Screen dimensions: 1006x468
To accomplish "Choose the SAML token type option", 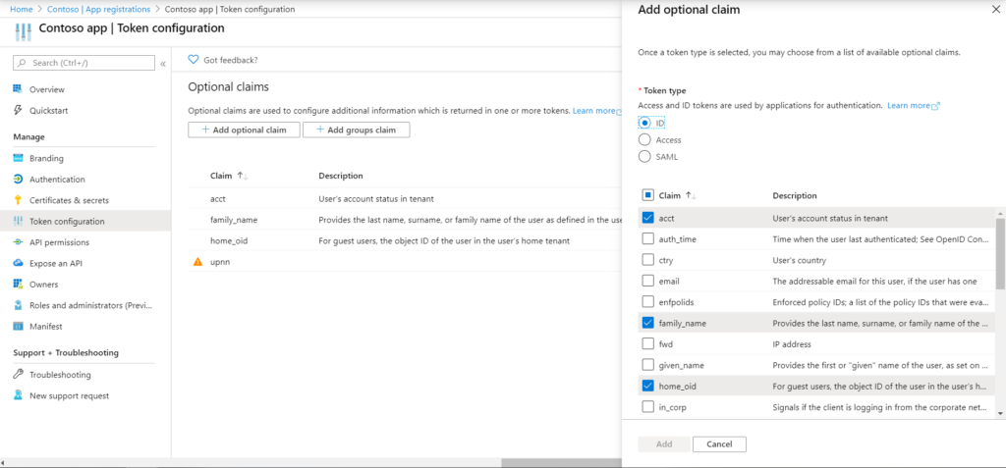I will (x=644, y=157).
